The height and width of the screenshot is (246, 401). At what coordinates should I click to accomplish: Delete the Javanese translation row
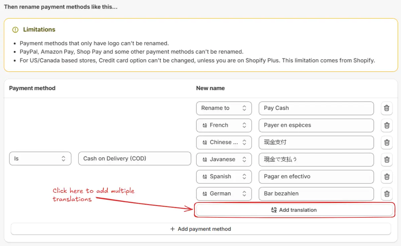387,159
